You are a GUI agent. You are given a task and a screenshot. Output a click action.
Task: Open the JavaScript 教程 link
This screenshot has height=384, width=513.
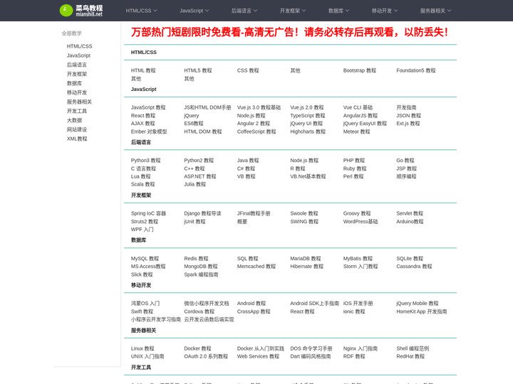pos(148,107)
